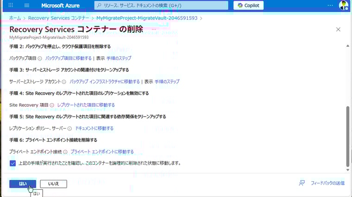Go to the ホーム breadcrumb
This screenshot has width=352, height=197.
click(x=15, y=18)
